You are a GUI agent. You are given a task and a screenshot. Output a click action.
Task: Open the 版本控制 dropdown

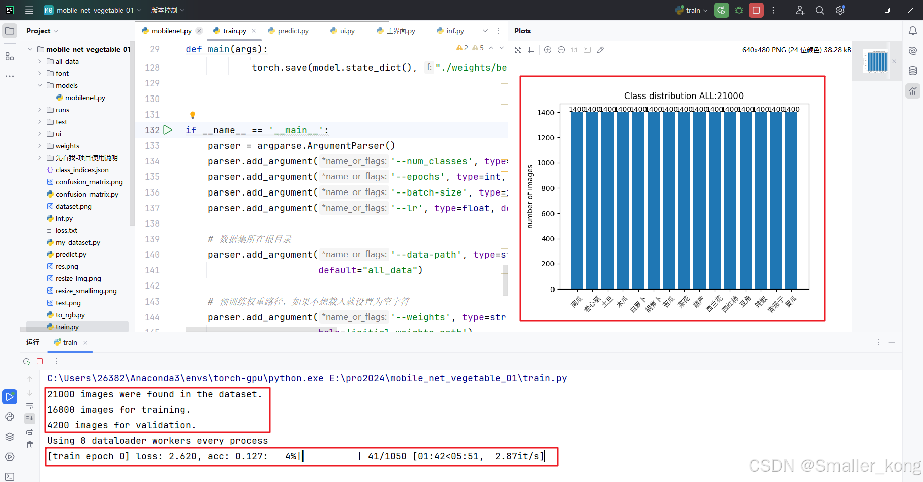tap(168, 10)
